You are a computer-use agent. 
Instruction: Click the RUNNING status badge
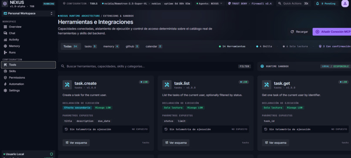pos(49,4)
